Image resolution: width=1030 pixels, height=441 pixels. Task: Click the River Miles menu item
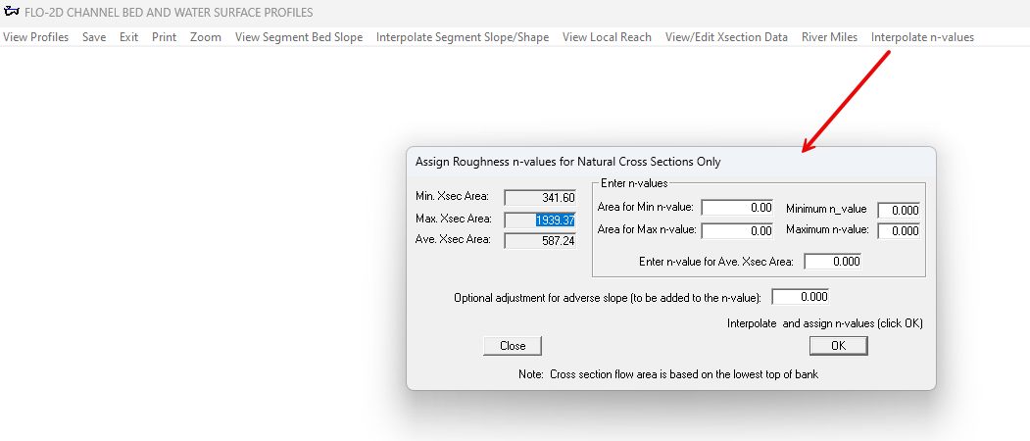click(830, 37)
